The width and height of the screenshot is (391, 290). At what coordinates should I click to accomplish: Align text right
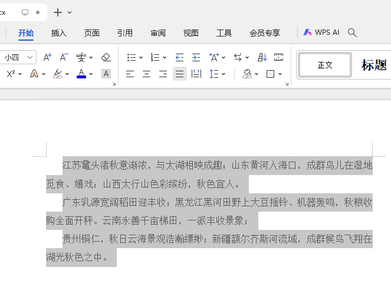point(163,74)
